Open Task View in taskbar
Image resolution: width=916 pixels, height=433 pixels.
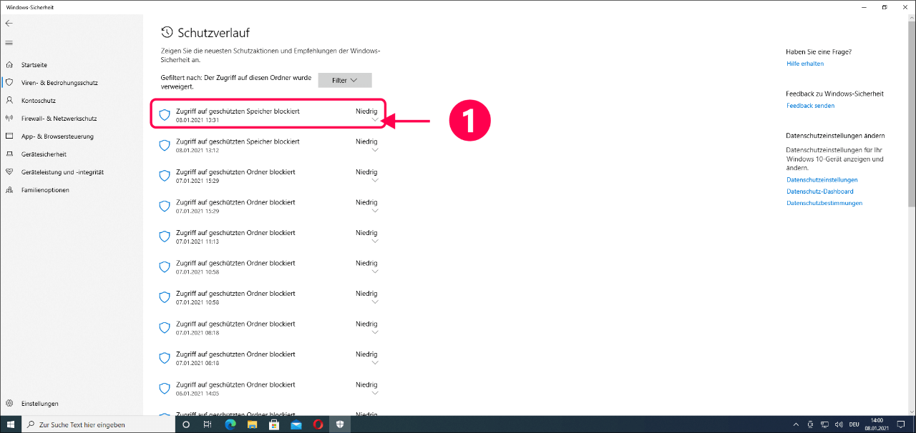point(208,424)
